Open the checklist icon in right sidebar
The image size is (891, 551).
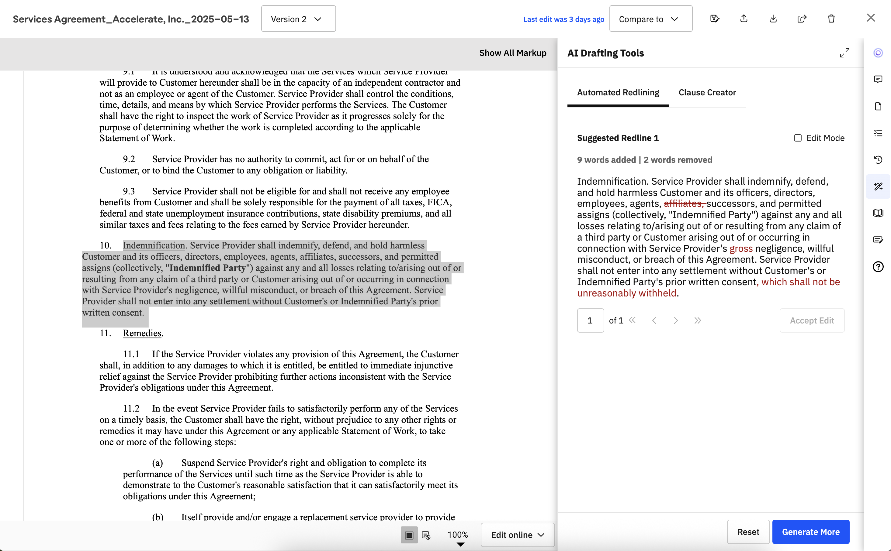(x=878, y=133)
